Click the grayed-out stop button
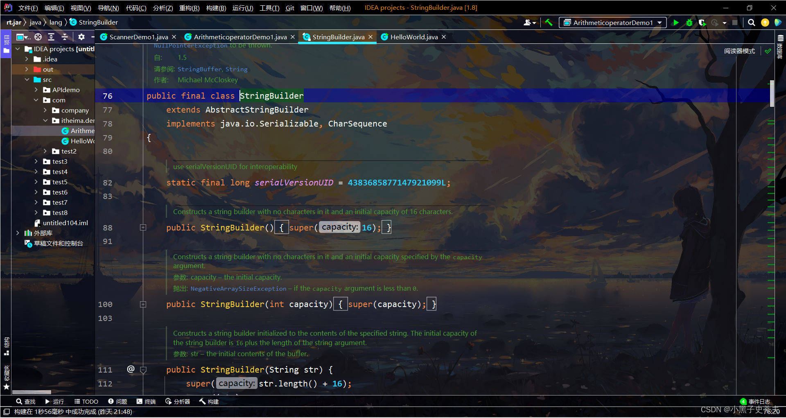This screenshot has height=418, width=786. pyautogui.click(x=735, y=23)
